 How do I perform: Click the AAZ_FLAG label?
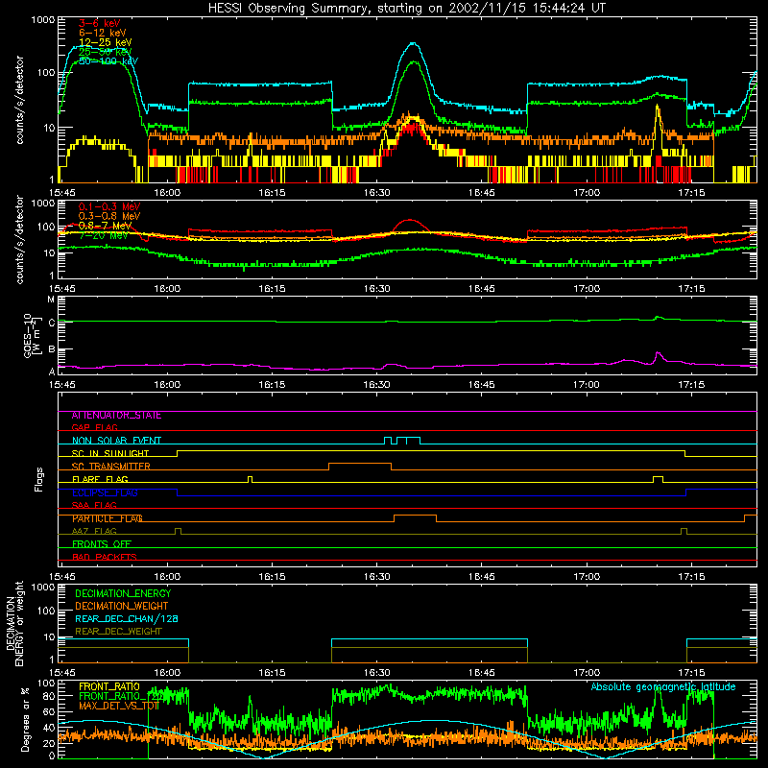94,531
